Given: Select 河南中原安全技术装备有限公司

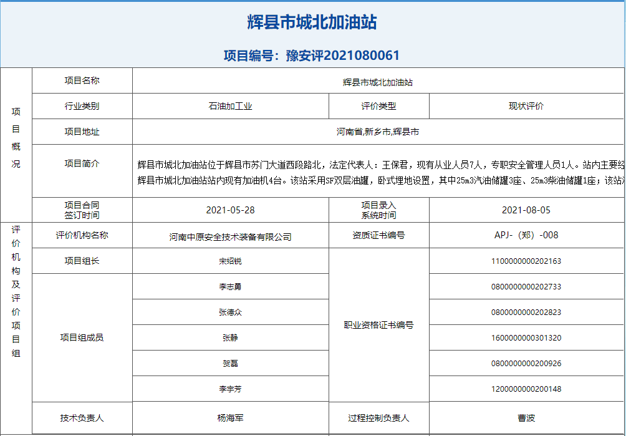Looking at the screenshot, I should click(230, 237).
